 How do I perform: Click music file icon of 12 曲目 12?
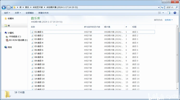point(33,72)
